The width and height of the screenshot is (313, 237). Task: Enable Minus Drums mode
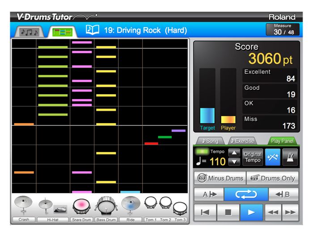(220, 178)
